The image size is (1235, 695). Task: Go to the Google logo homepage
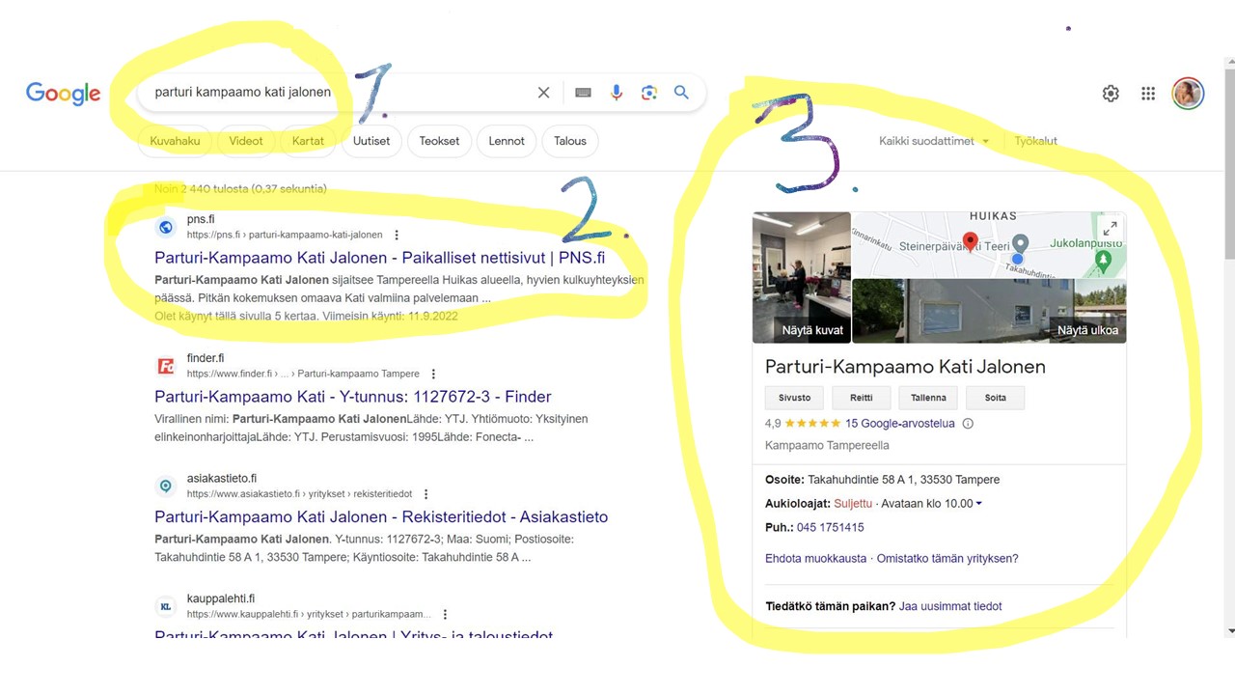click(x=64, y=93)
